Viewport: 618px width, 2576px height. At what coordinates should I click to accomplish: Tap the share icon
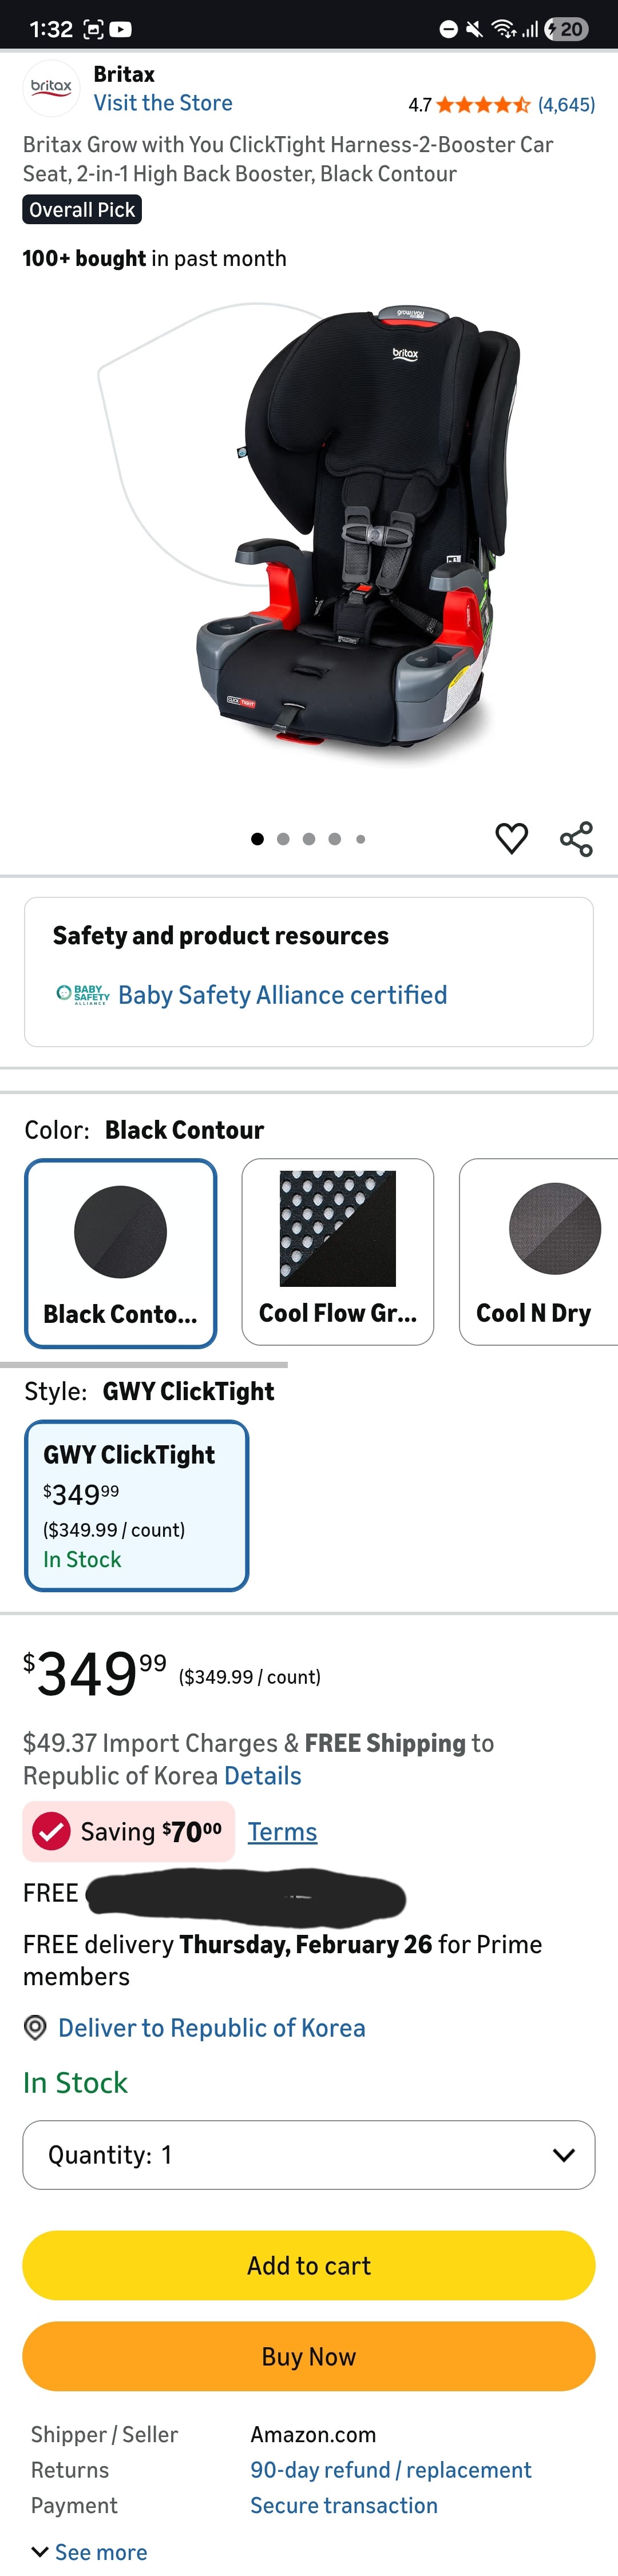[576, 838]
